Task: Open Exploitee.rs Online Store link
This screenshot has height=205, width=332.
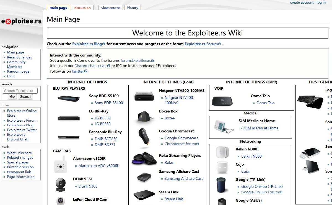Action: coord(22,113)
